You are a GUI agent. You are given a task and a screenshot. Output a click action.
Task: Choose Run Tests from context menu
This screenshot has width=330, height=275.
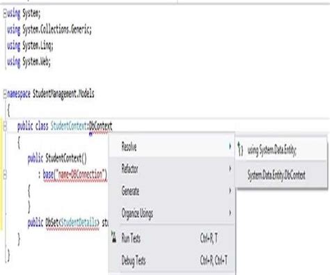point(172,238)
